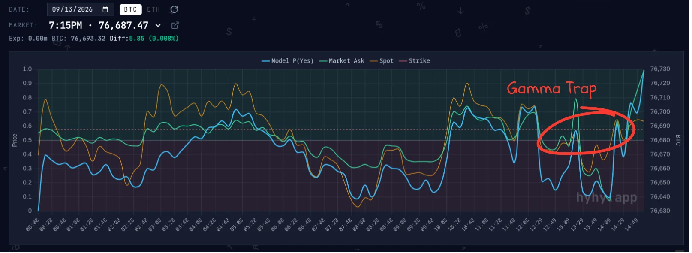Click the Diff value 5.85 (0.008%)
Viewport: 692px width, 253px height.
point(153,39)
